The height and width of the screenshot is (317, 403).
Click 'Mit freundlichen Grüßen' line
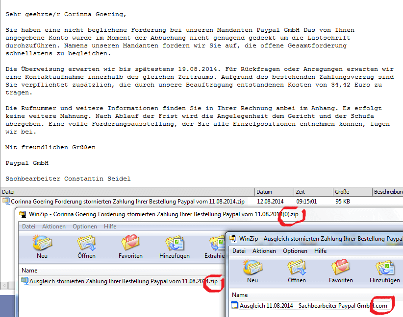click(x=50, y=147)
